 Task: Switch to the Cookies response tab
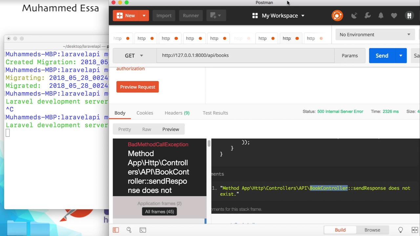pos(145,113)
